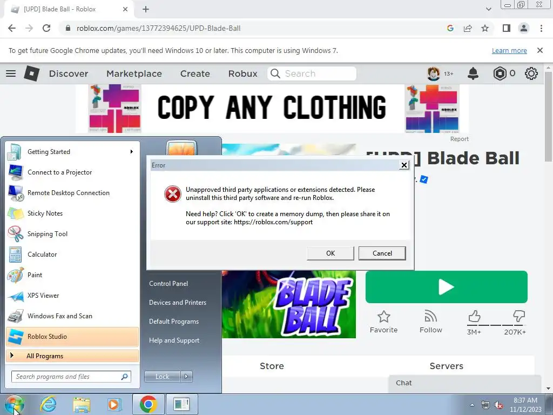
Task: Launch Snipping Tool from Start menu
Action: (x=72, y=234)
